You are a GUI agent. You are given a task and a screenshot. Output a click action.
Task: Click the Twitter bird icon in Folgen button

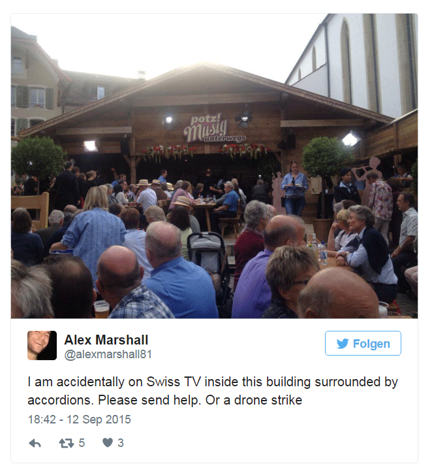pos(343,344)
